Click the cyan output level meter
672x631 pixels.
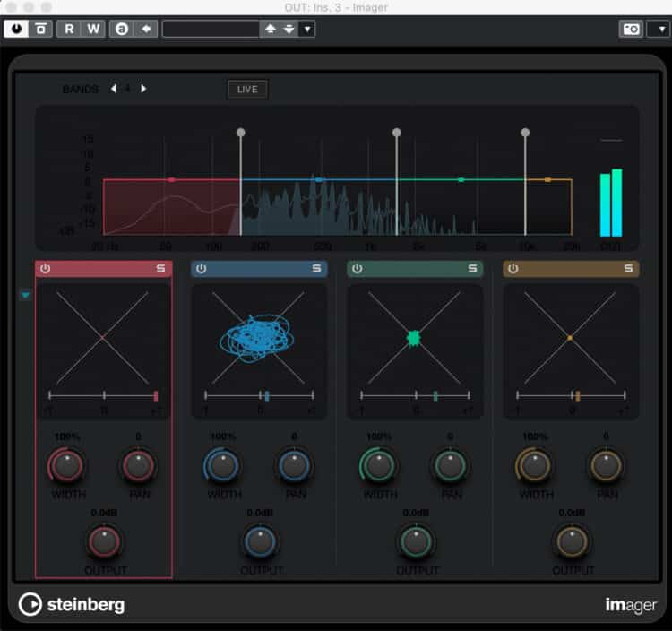click(x=611, y=203)
